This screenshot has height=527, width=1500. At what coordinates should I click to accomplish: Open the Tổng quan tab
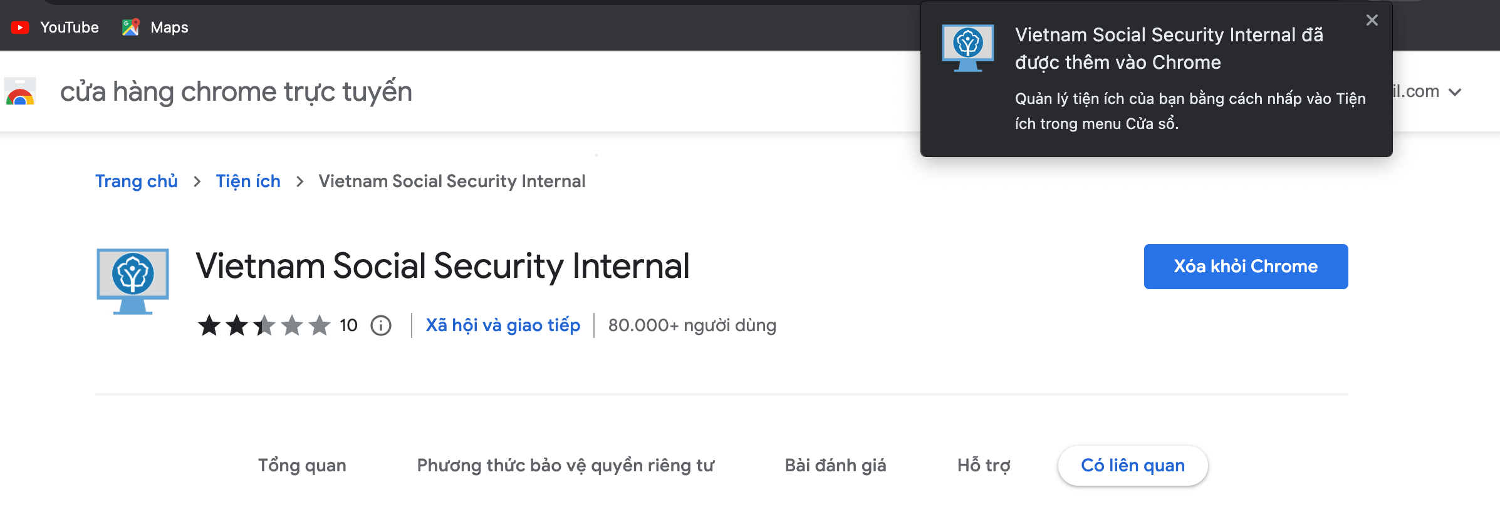click(x=302, y=465)
